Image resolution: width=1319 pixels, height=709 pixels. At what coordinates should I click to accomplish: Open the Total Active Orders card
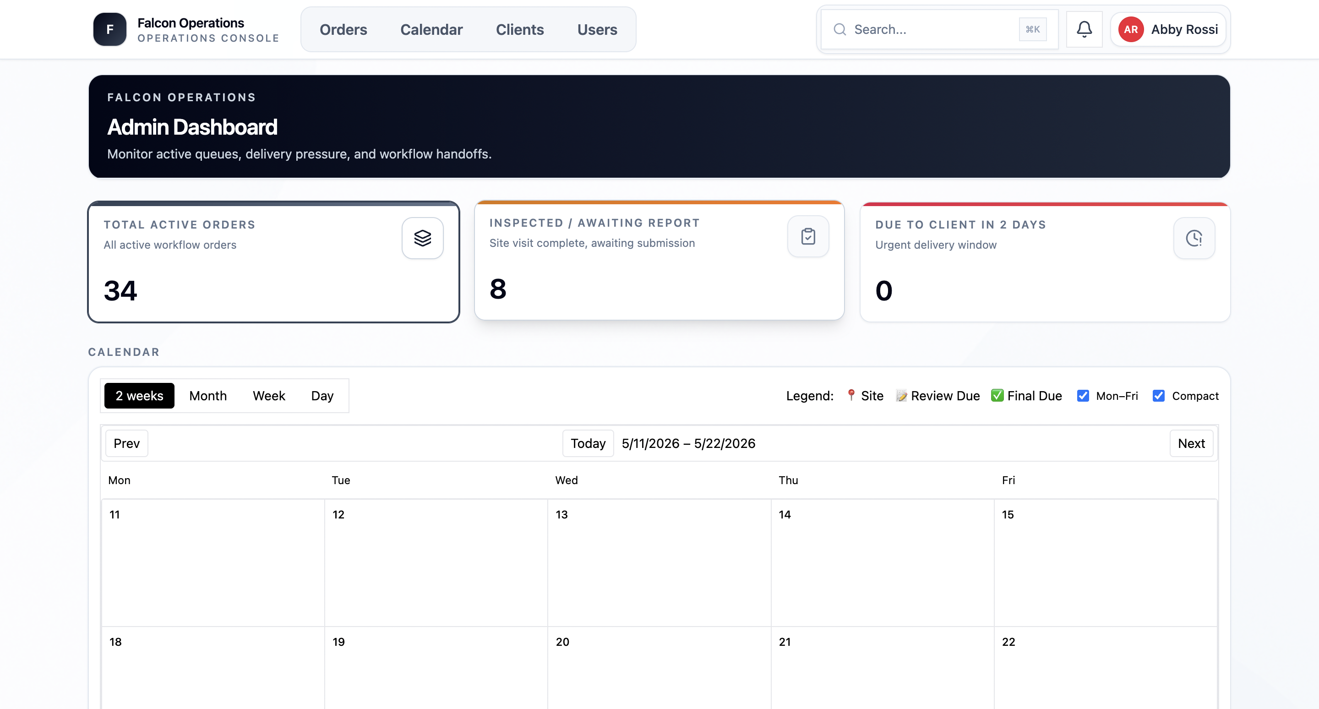(x=273, y=262)
